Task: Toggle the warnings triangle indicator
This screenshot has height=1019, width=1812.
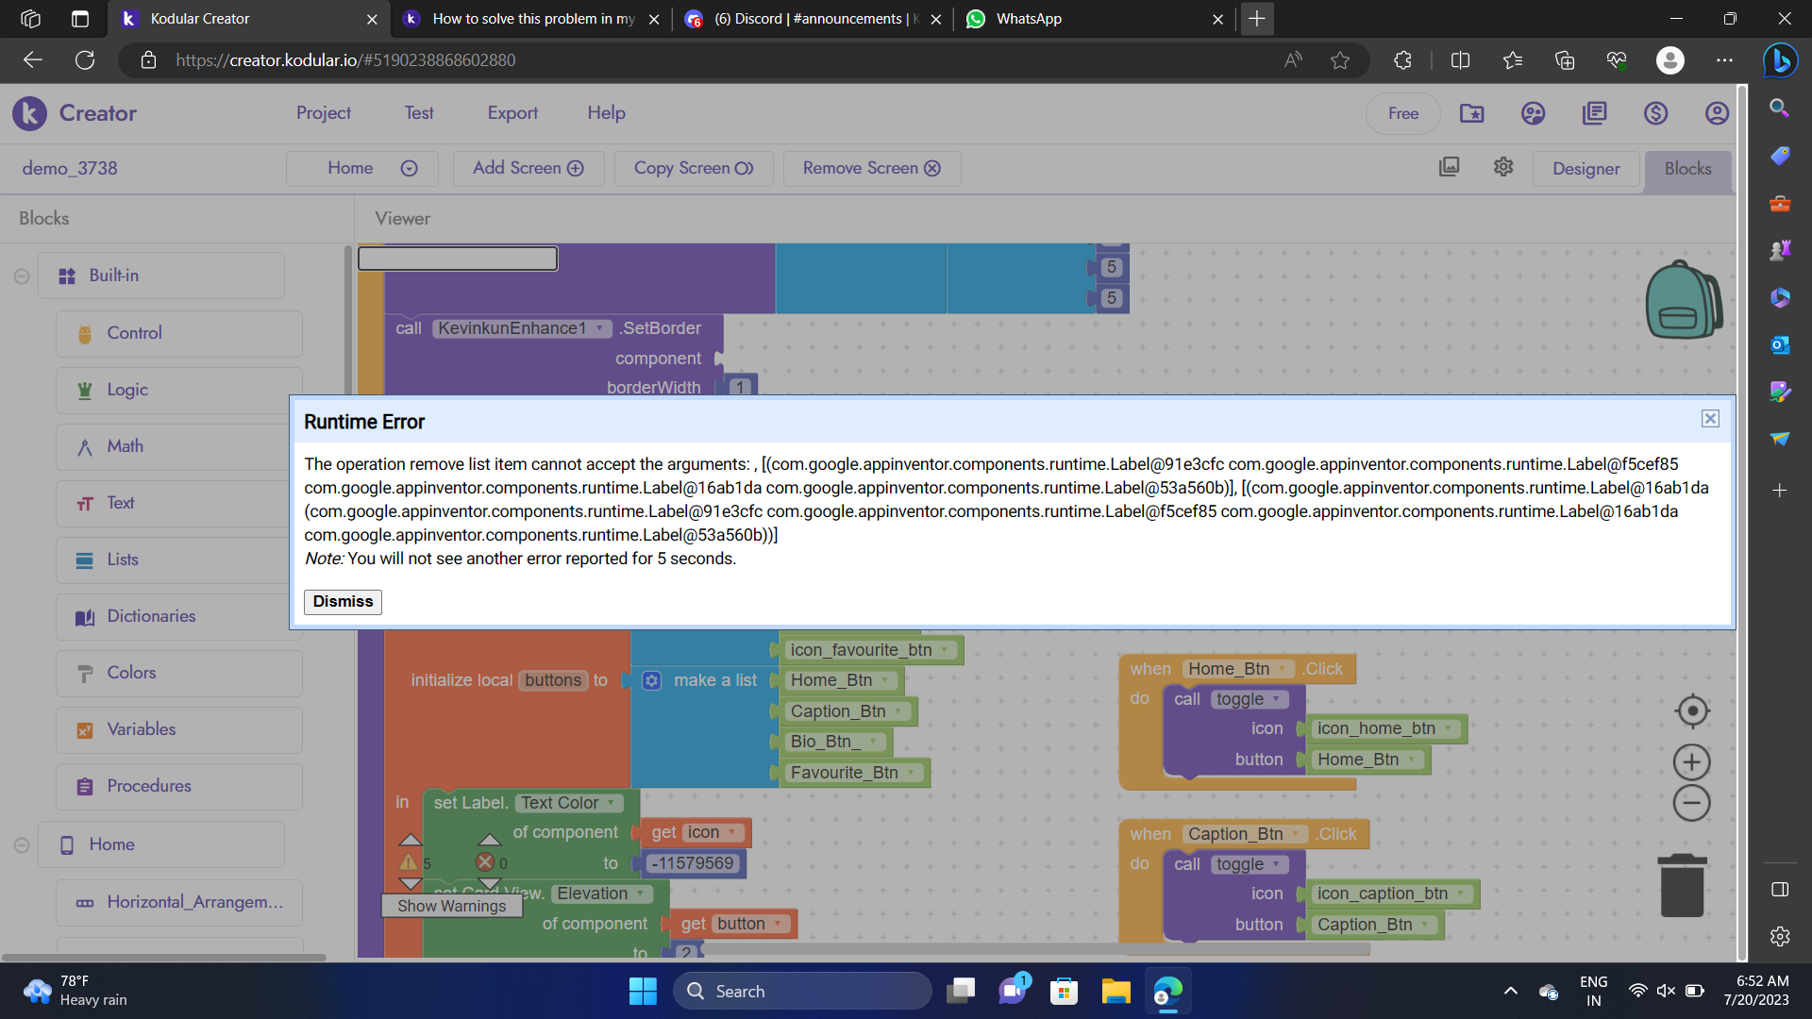Action: click(409, 862)
